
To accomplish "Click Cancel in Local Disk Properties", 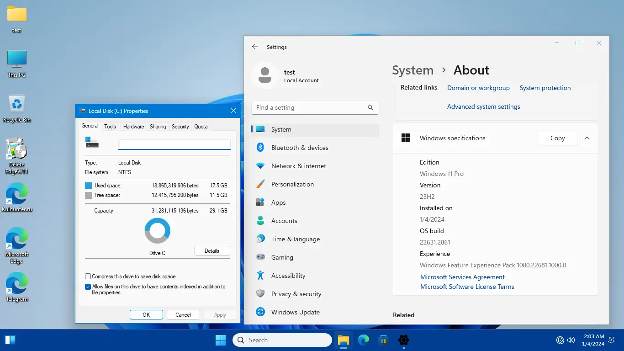I will tap(183, 314).
